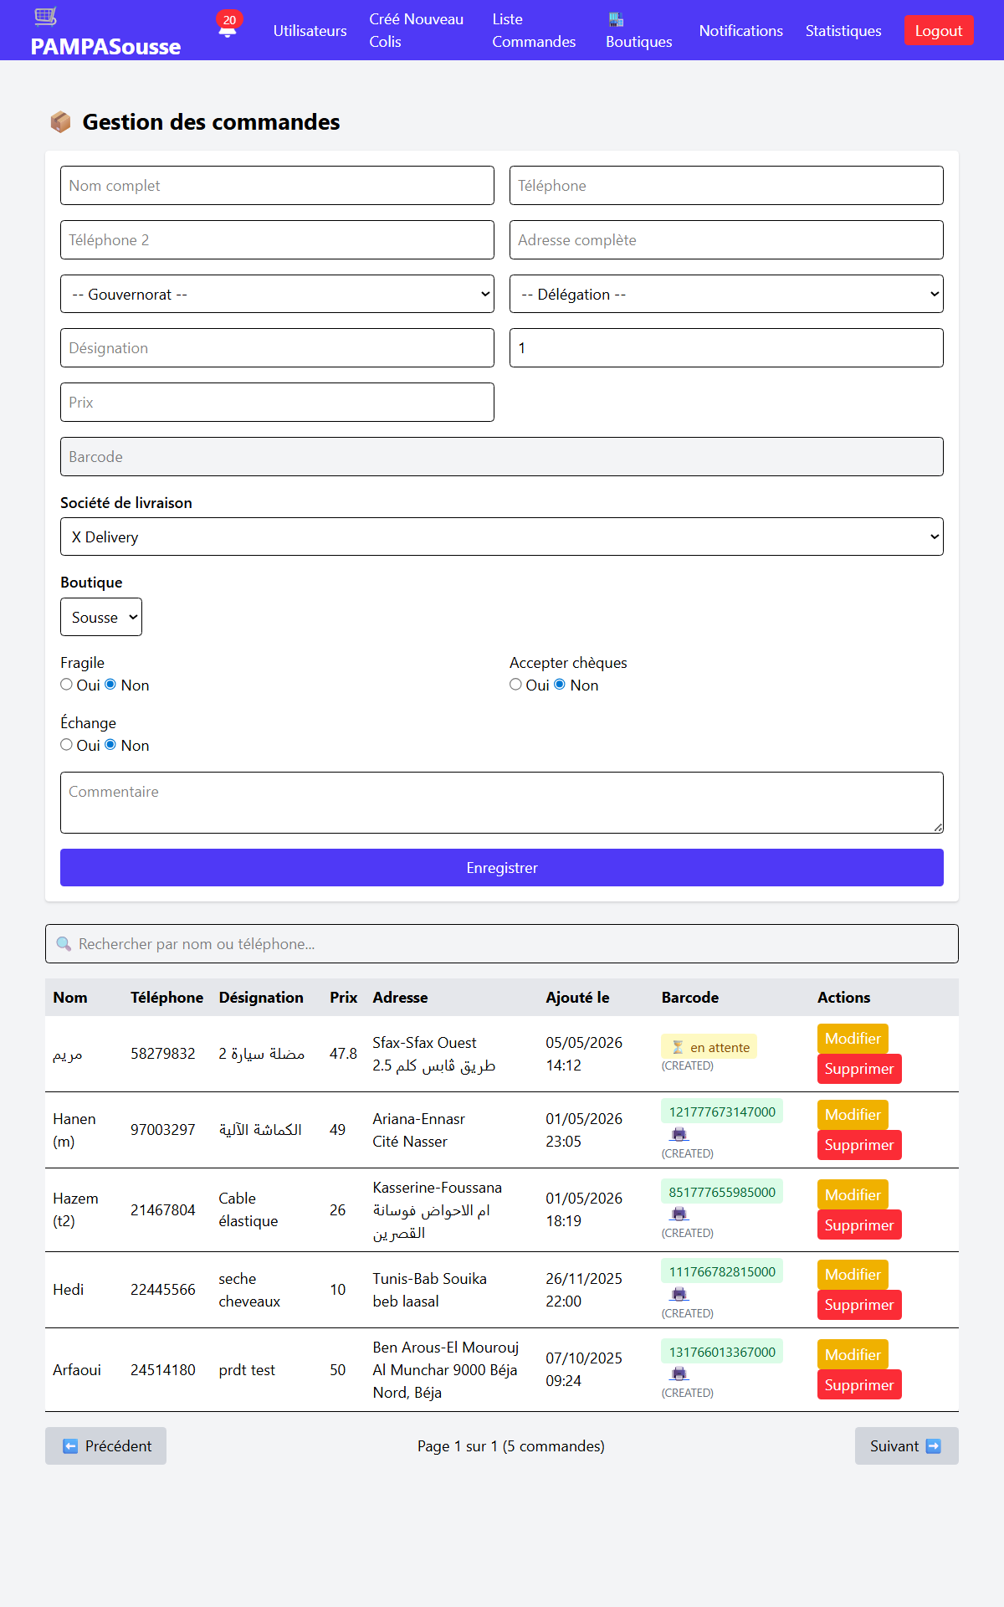1004x1607 pixels.
Task: Click the Boutiques shop icon in navbar
Action: coord(616,19)
